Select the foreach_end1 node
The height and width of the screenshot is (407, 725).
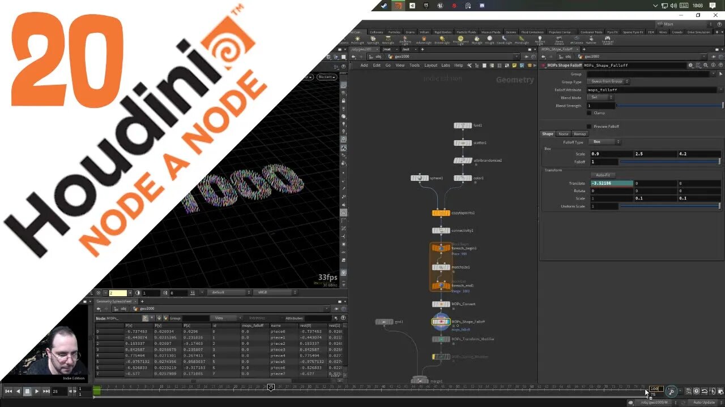[x=441, y=286]
